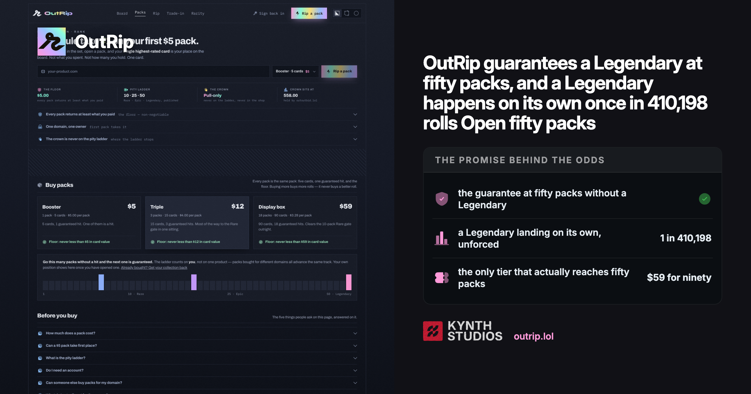Screen dimensions: 751x394
Task: Click the chat bubble beside 'Do I need an account?'
Action: pyautogui.click(x=40, y=371)
